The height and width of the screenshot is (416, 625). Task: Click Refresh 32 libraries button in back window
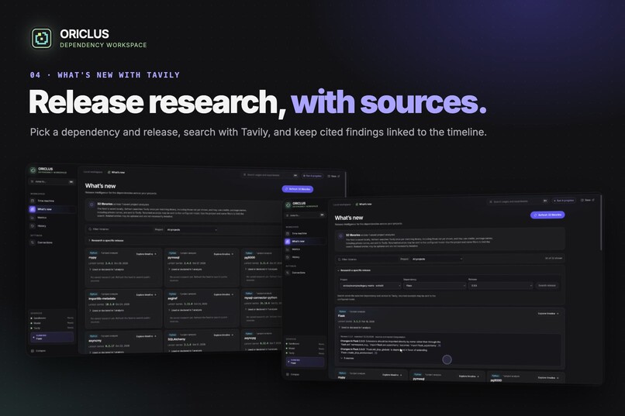click(297, 189)
